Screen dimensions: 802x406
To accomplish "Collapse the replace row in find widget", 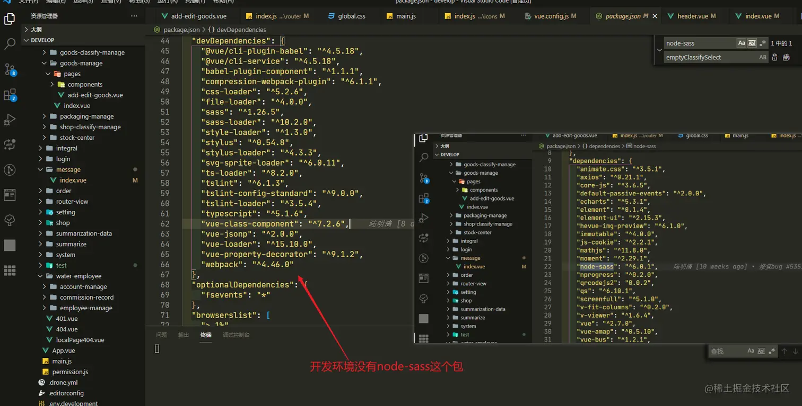I will 659,50.
